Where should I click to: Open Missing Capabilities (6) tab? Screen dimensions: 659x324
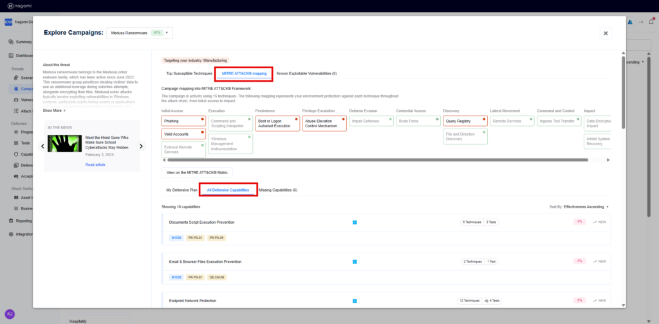[x=278, y=190]
